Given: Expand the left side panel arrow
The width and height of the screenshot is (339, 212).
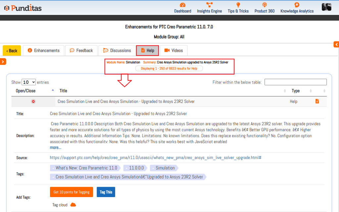Looking at the screenshot, I should (3, 61).
